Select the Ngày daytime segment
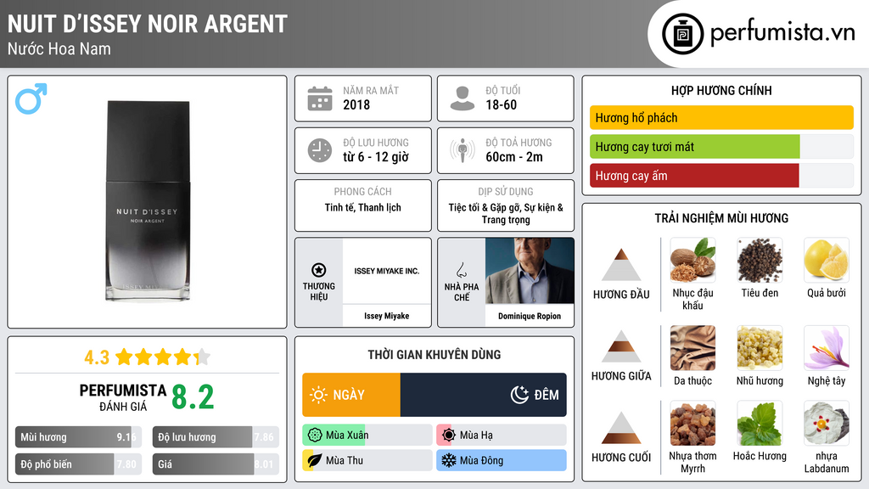Image resolution: width=869 pixels, height=489 pixels. click(351, 395)
